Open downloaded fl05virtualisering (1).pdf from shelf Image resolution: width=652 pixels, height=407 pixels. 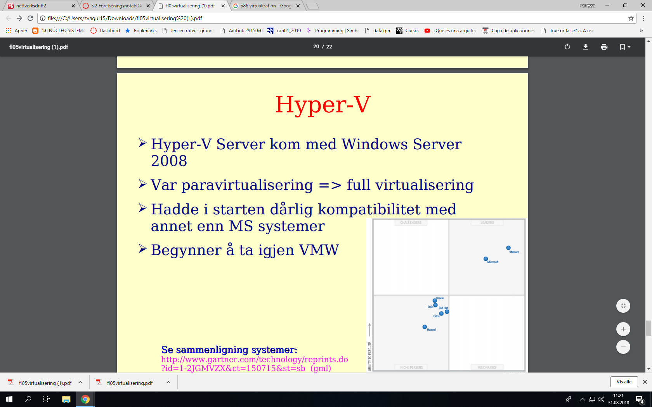tap(40, 383)
